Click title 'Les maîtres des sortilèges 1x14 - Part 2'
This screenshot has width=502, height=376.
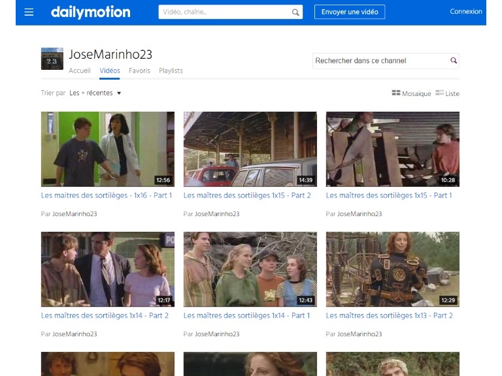[105, 315]
